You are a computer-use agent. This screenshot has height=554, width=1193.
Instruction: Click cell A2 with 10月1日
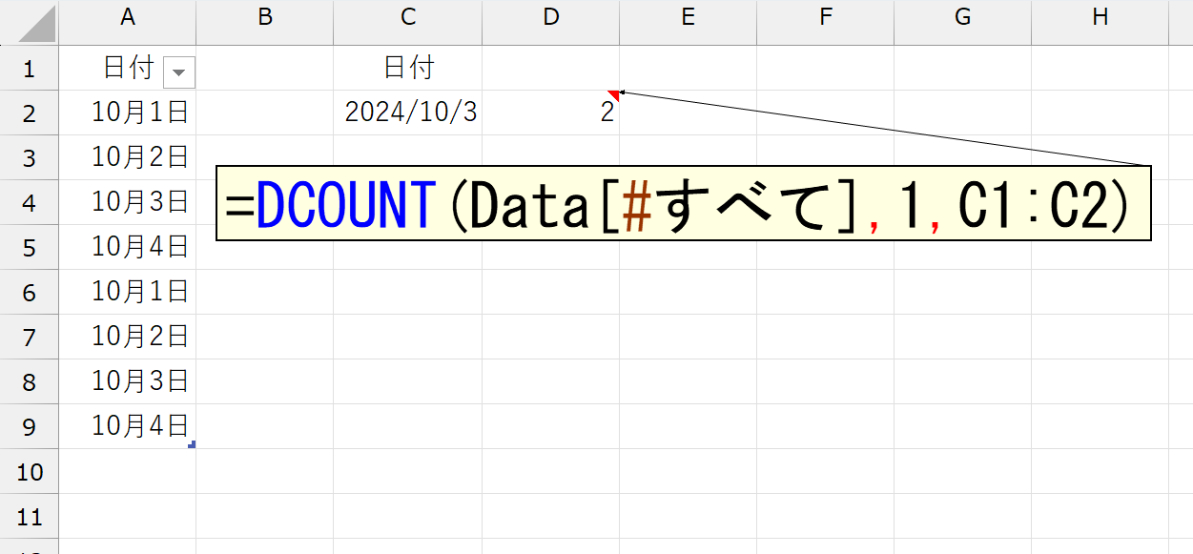coord(128,113)
